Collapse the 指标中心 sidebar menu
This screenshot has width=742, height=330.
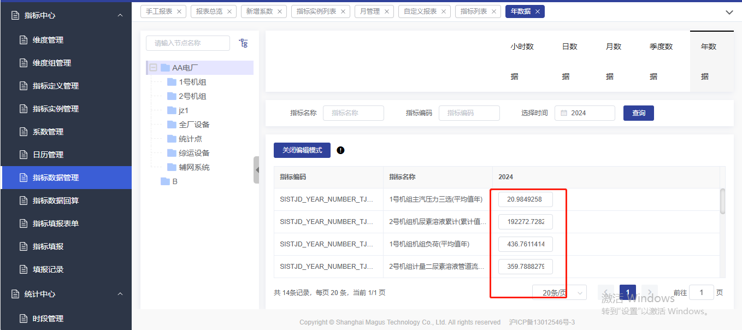tap(120, 15)
